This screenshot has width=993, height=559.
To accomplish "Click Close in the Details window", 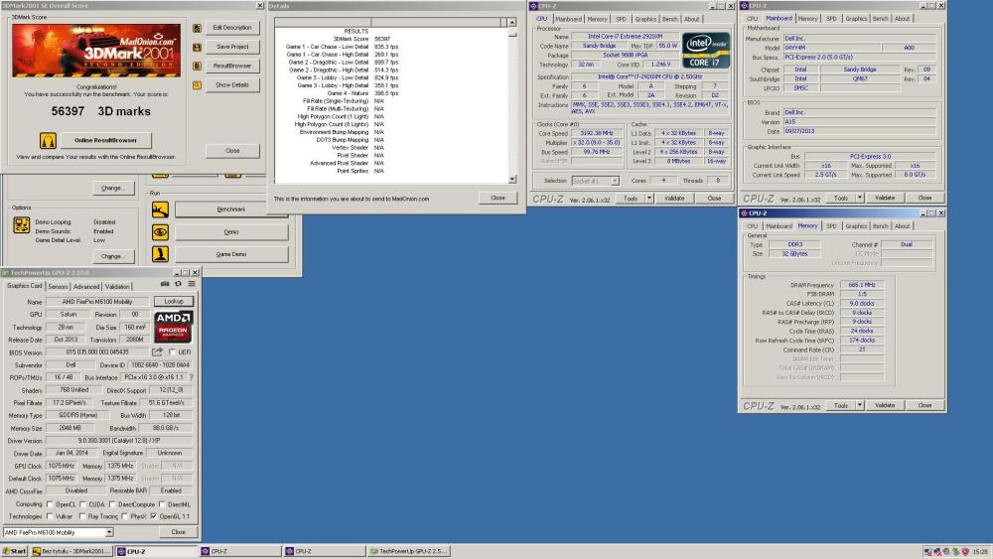I will [497, 199].
